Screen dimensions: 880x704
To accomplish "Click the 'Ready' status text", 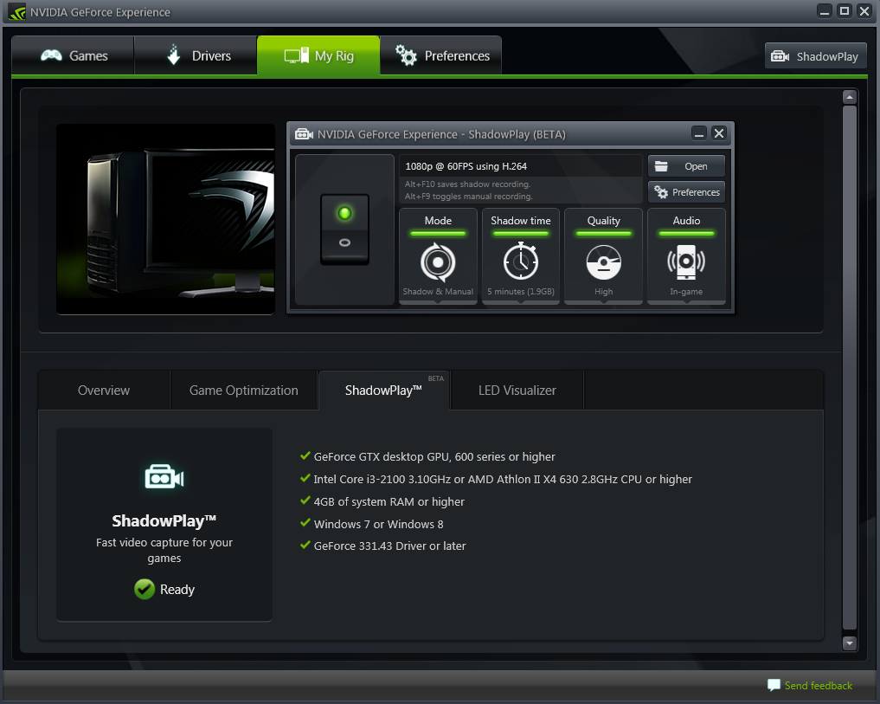I will click(x=177, y=590).
